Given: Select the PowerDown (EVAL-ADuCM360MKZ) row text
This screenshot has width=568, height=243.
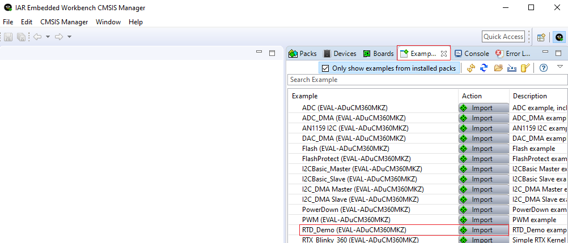Looking at the screenshot, I should (x=357, y=210).
